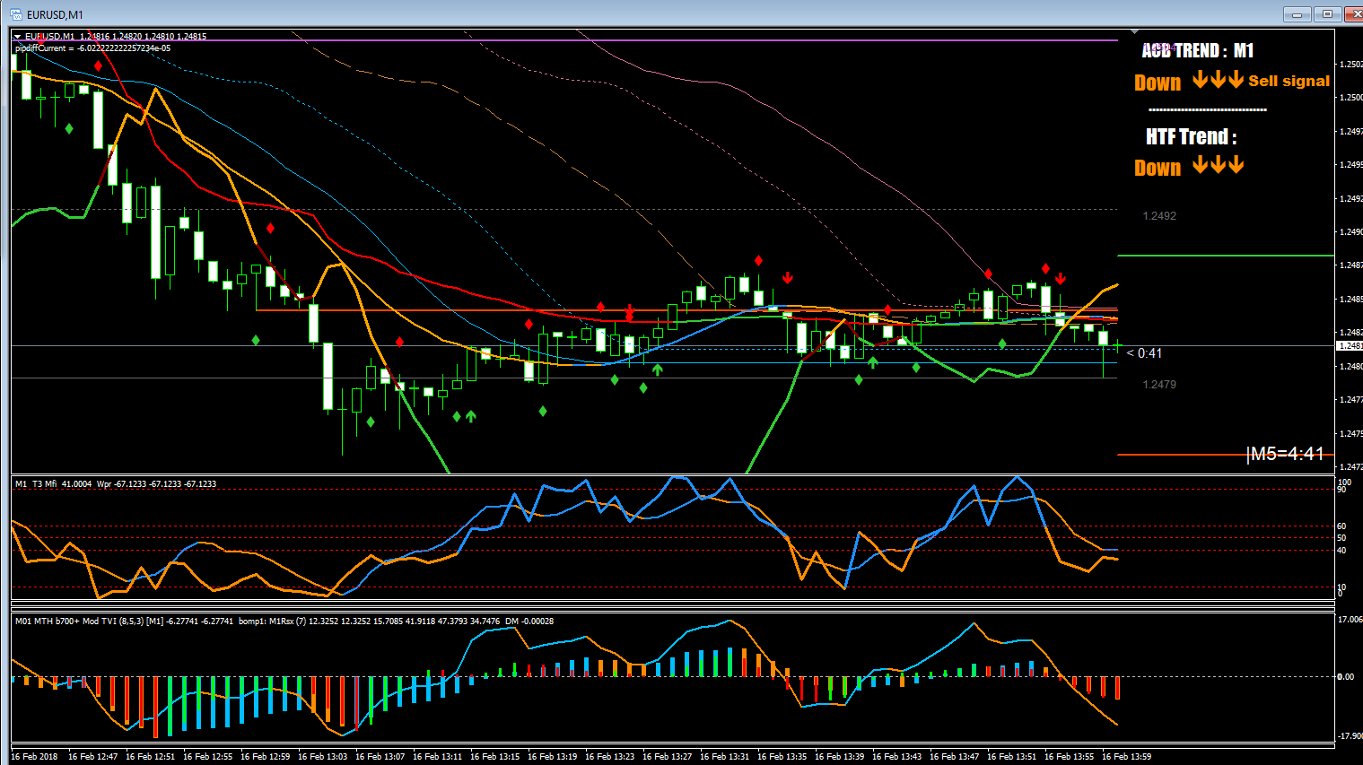1363x765 pixels.
Task: Click the three orange arrows under HTF Trend
Action: pos(1218,165)
